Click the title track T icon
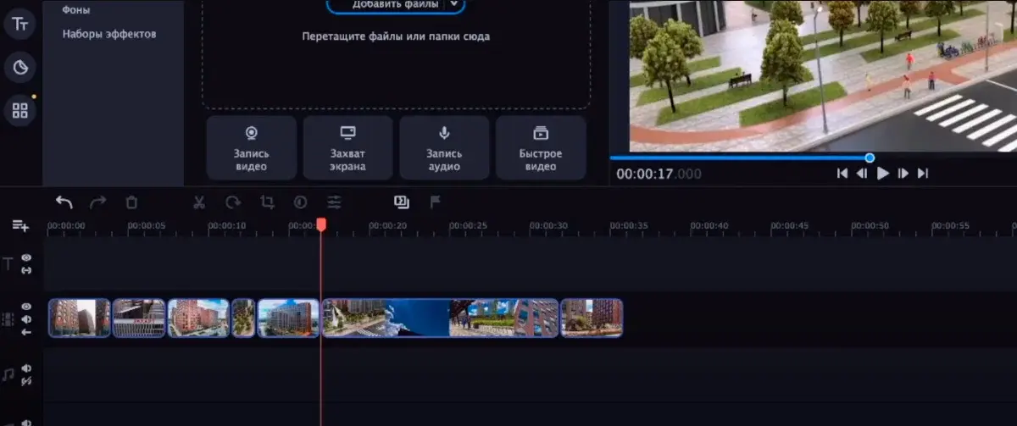The width and height of the screenshot is (1017, 426). (8, 264)
